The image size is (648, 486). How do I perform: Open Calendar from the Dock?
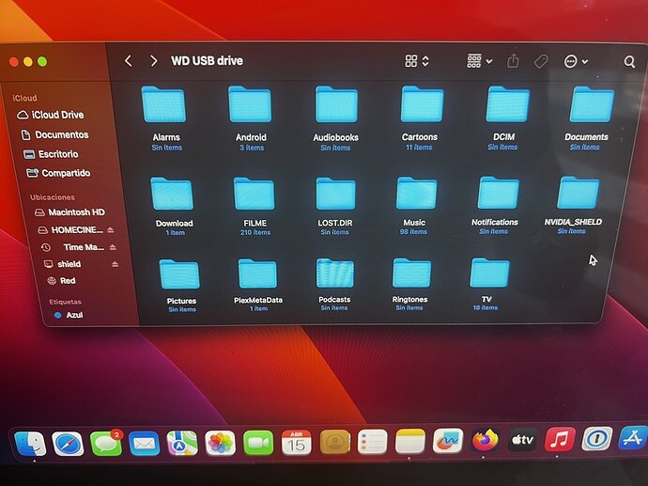pos(296,442)
